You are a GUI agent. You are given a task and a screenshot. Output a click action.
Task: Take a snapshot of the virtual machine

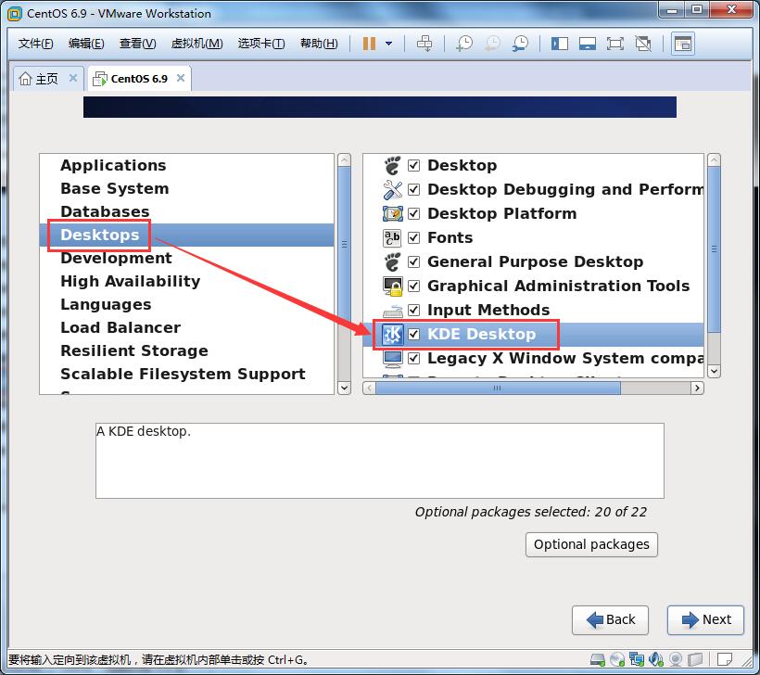pos(464,44)
